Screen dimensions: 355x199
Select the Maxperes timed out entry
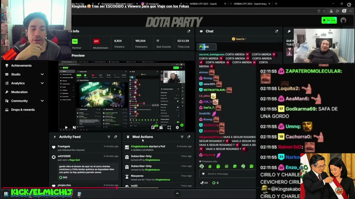(x=159, y=177)
